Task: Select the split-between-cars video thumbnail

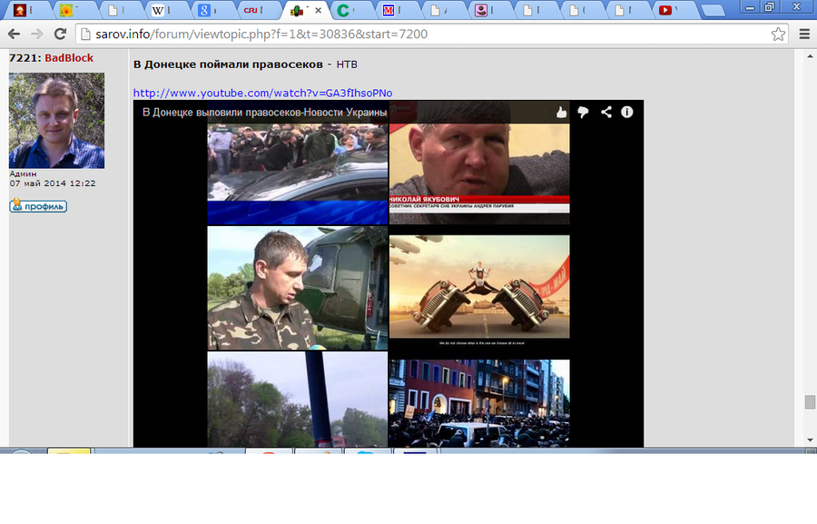Action: point(479,287)
